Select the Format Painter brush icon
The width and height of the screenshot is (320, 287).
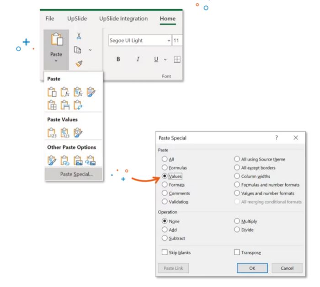point(79,63)
